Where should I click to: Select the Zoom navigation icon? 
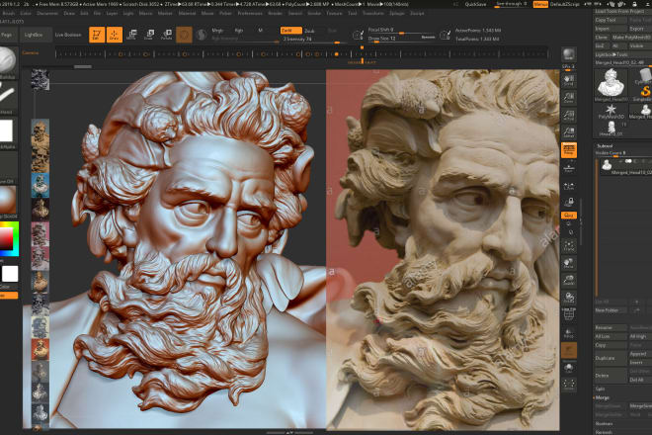(x=569, y=98)
